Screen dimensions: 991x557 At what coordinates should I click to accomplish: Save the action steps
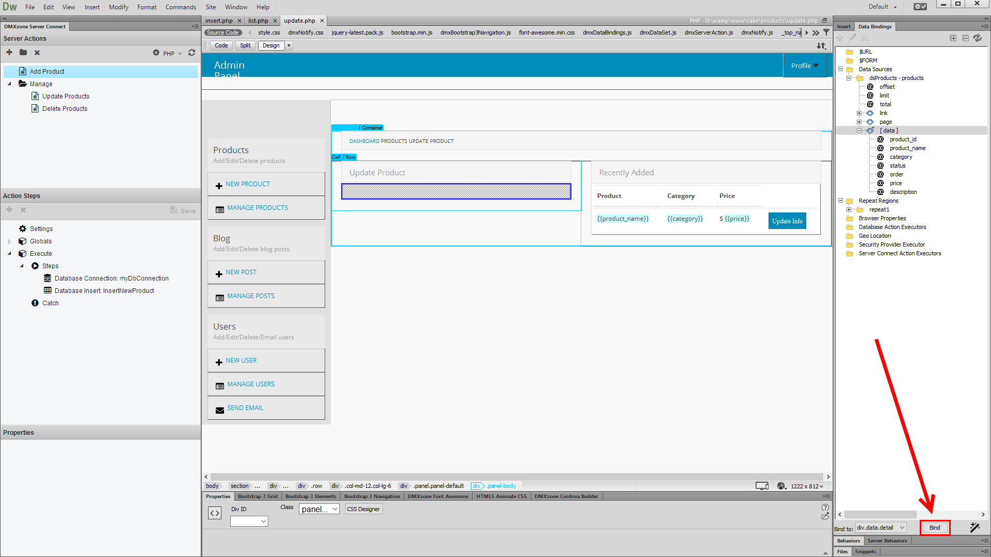point(183,210)
